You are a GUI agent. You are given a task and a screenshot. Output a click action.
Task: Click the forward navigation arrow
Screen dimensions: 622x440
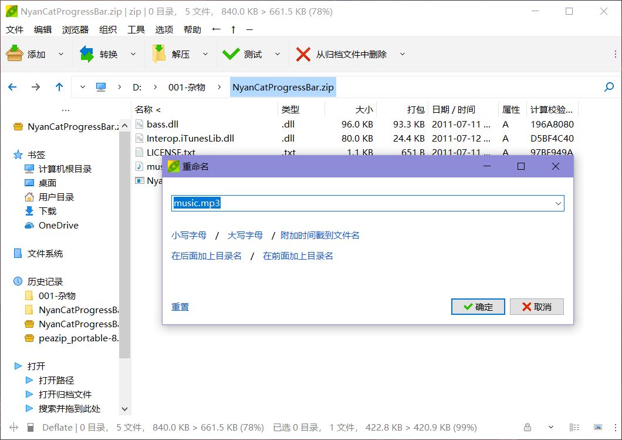(x=36, y=87)
